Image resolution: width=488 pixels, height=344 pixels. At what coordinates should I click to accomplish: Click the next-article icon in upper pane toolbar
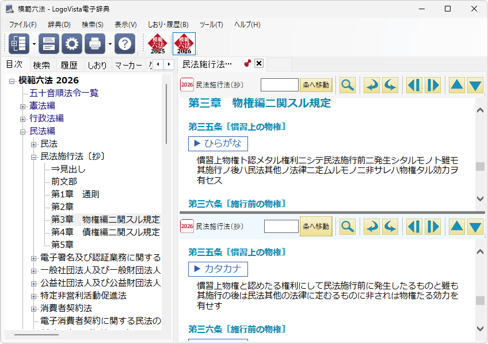point(432,85)
